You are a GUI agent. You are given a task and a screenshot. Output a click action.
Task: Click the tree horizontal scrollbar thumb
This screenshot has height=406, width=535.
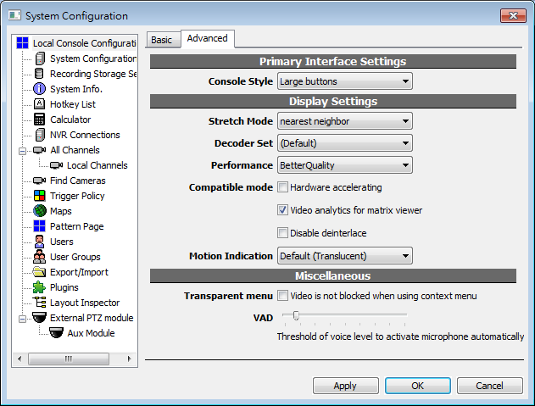coord(69,359)
